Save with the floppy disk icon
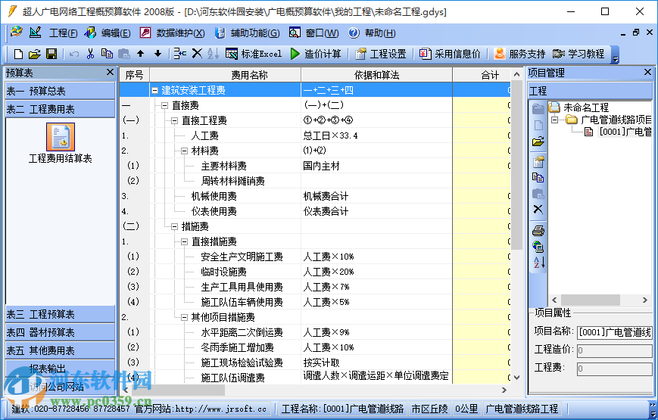 [x=51, y=54]
